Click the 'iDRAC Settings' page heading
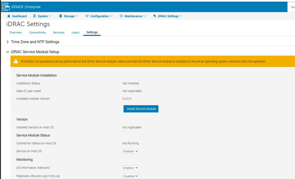 tap(28, 24)
